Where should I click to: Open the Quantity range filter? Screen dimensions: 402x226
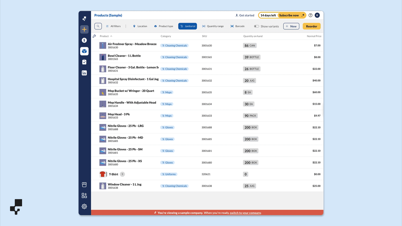click(x=213, y=26)
